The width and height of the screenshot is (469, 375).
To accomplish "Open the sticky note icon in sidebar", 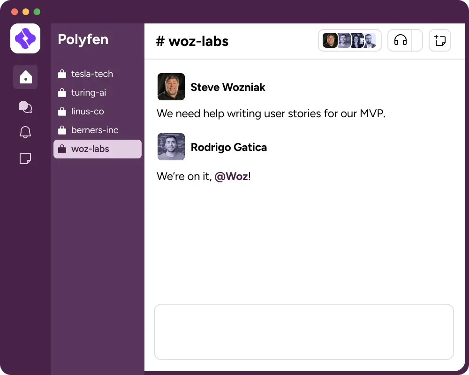I will 25,158.
